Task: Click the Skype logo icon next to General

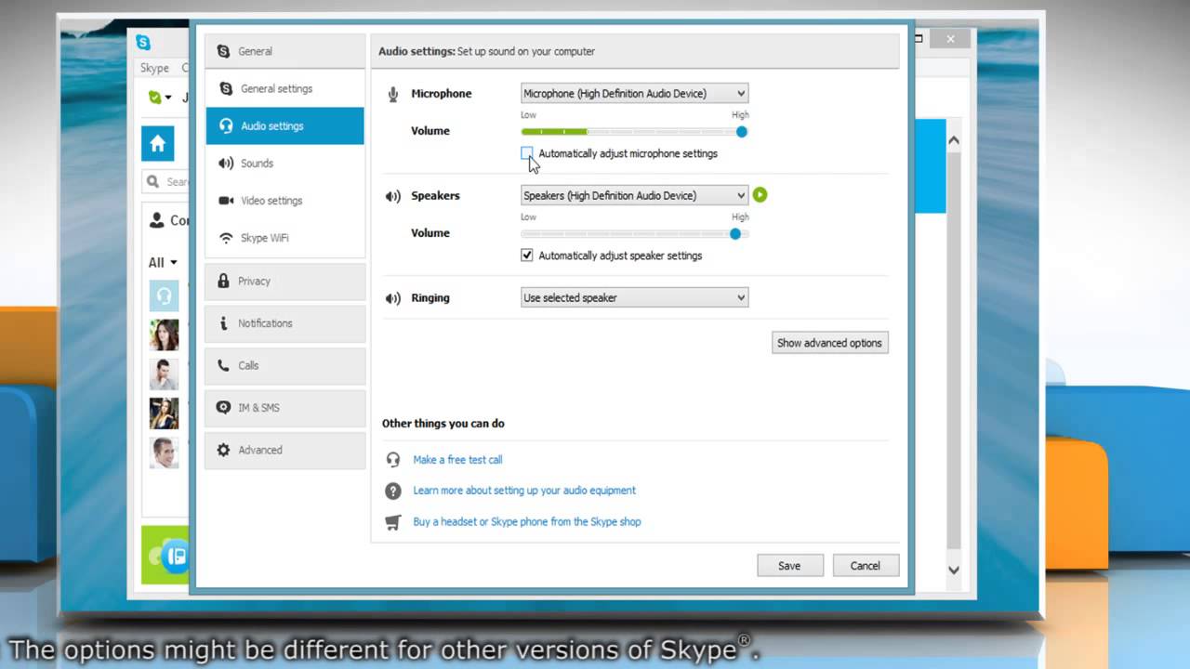Action: point(223,51)
